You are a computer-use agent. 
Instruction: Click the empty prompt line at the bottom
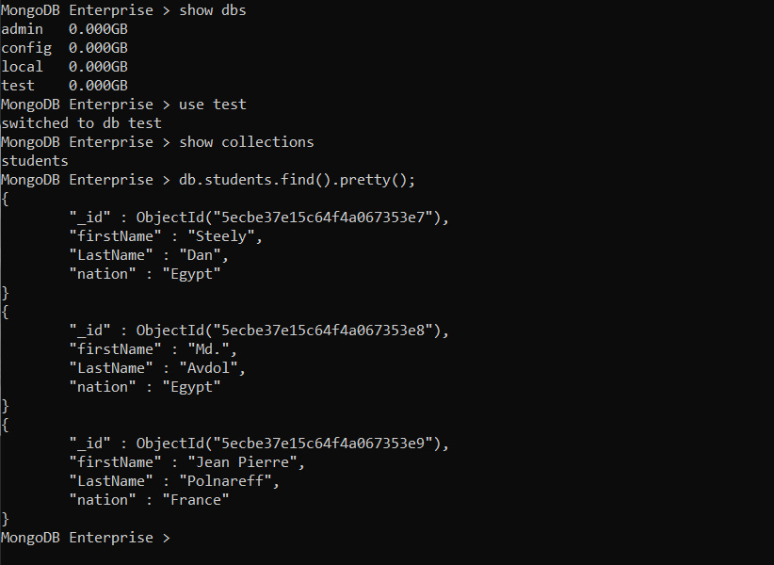pos(86,538)
